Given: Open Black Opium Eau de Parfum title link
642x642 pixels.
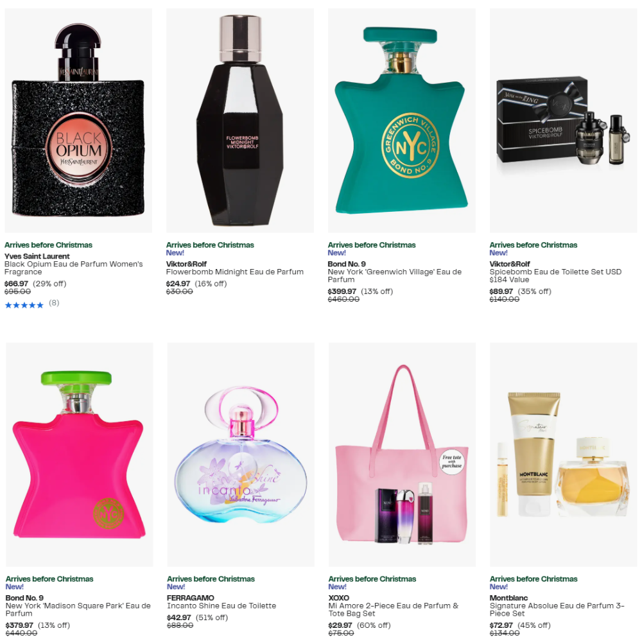Looking at the screenshot, I should (74, 268).
